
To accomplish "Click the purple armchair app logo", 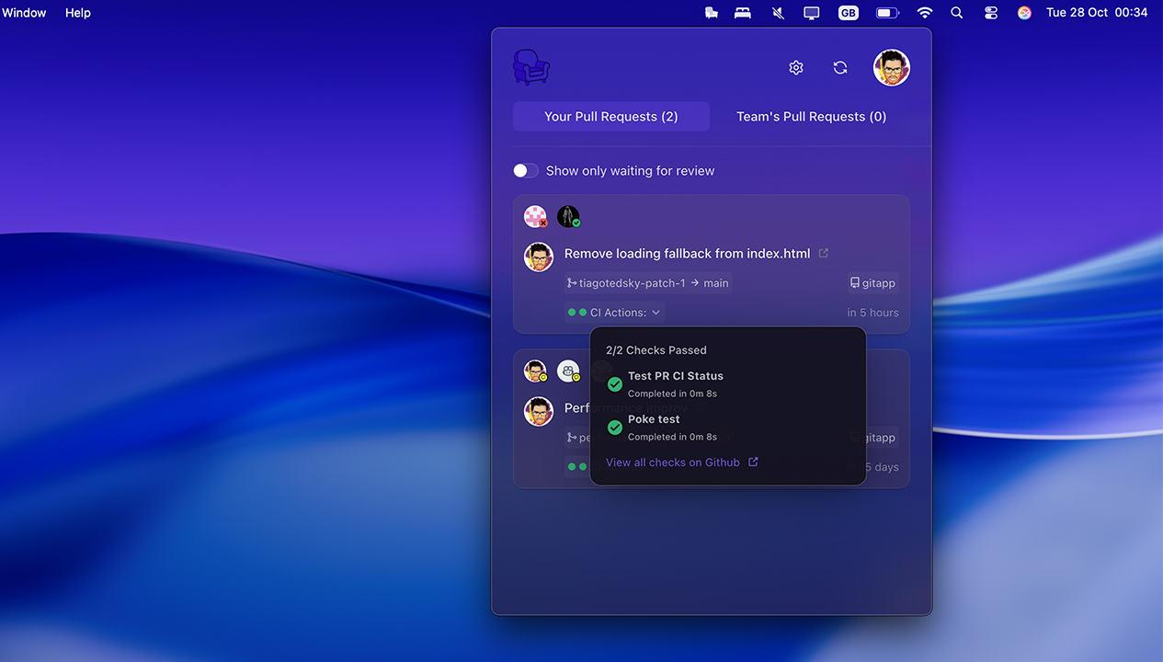I will point(531,66).
